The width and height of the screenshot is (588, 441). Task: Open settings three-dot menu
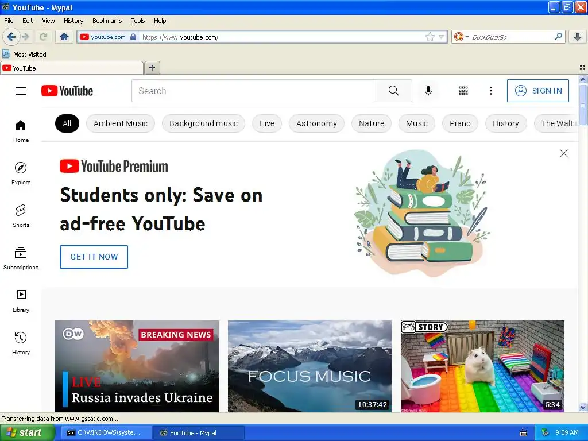coord(491,91)
